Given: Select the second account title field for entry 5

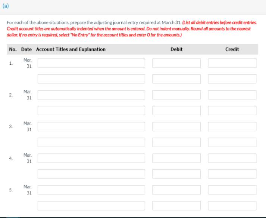Looking at the screenshot, I should 91,205.
